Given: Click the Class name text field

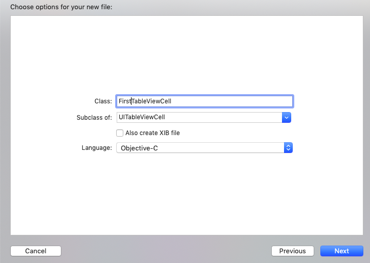Looking at the screenshot, I should coord(204,101).
